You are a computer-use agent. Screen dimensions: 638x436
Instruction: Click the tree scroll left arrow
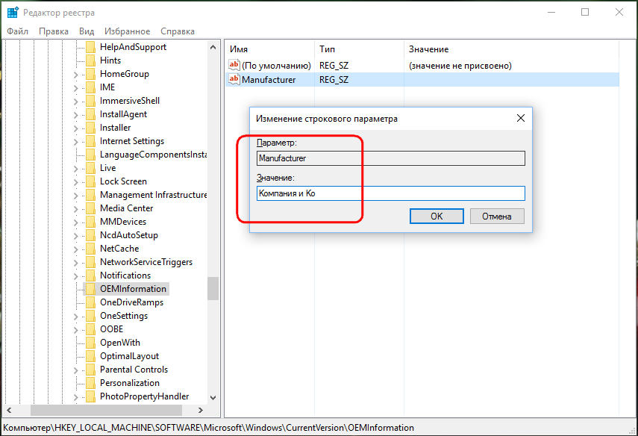9,411
